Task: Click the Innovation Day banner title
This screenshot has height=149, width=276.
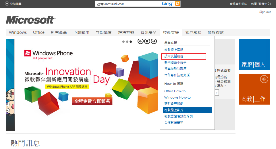Action: coord(67,76)
